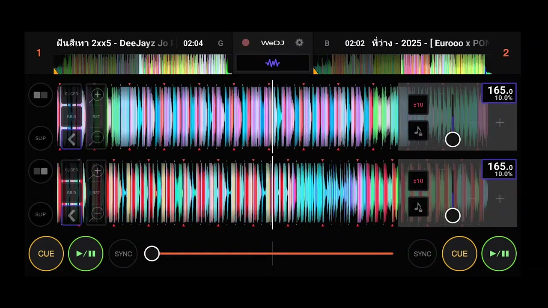Image resolution: width=548 pixels, height=308 pixels.
Task: Activate SLICER on deck 2
Action: tap(71, 170)
